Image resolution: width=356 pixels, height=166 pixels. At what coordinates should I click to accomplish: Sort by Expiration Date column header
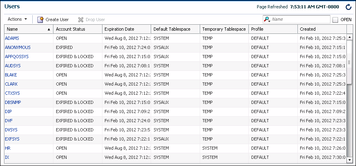click(x=119, y=29)
